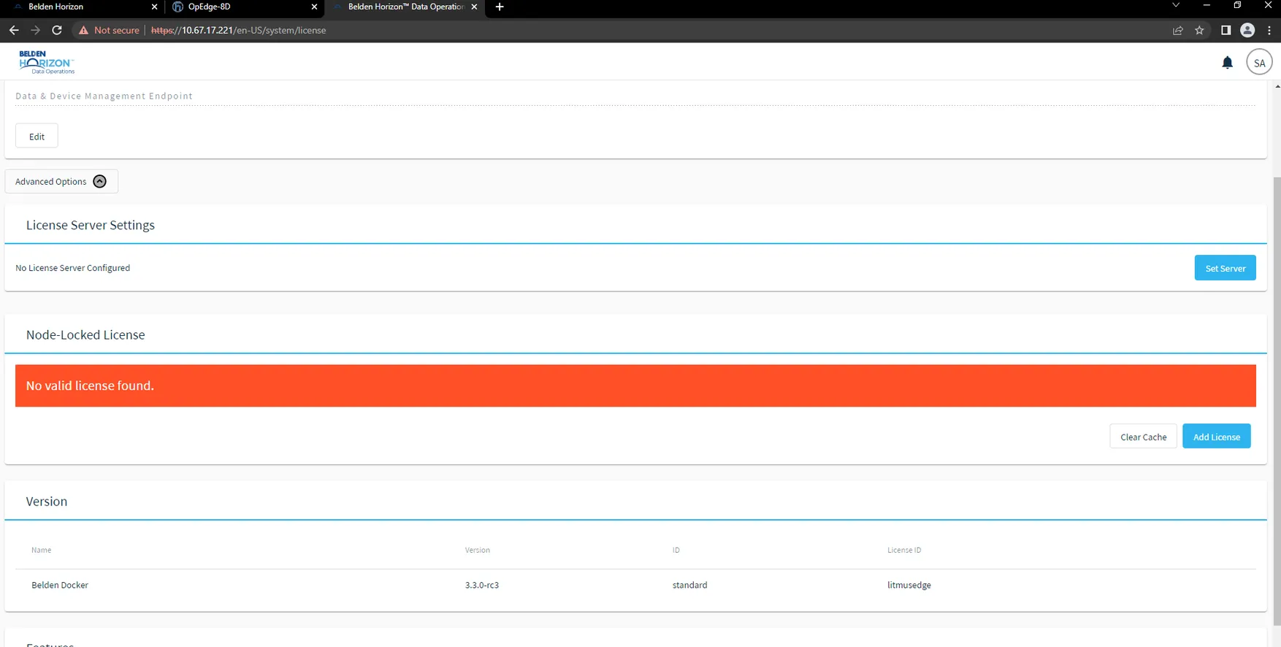The width and height of the screenshot is (1281, 647).
Task: Click the 'Belden Docker' name cell
Action: click(x=60, y=585)
